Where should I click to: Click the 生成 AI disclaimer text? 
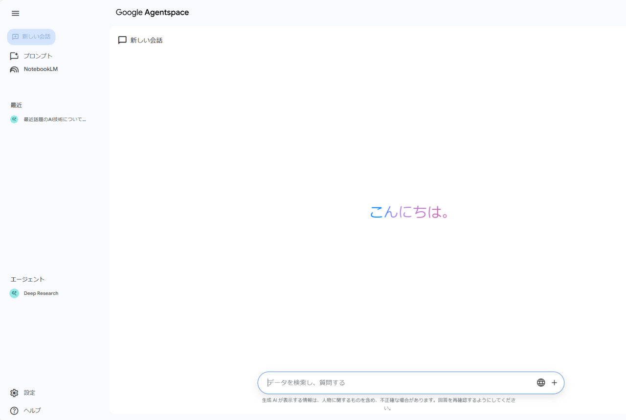389,403
